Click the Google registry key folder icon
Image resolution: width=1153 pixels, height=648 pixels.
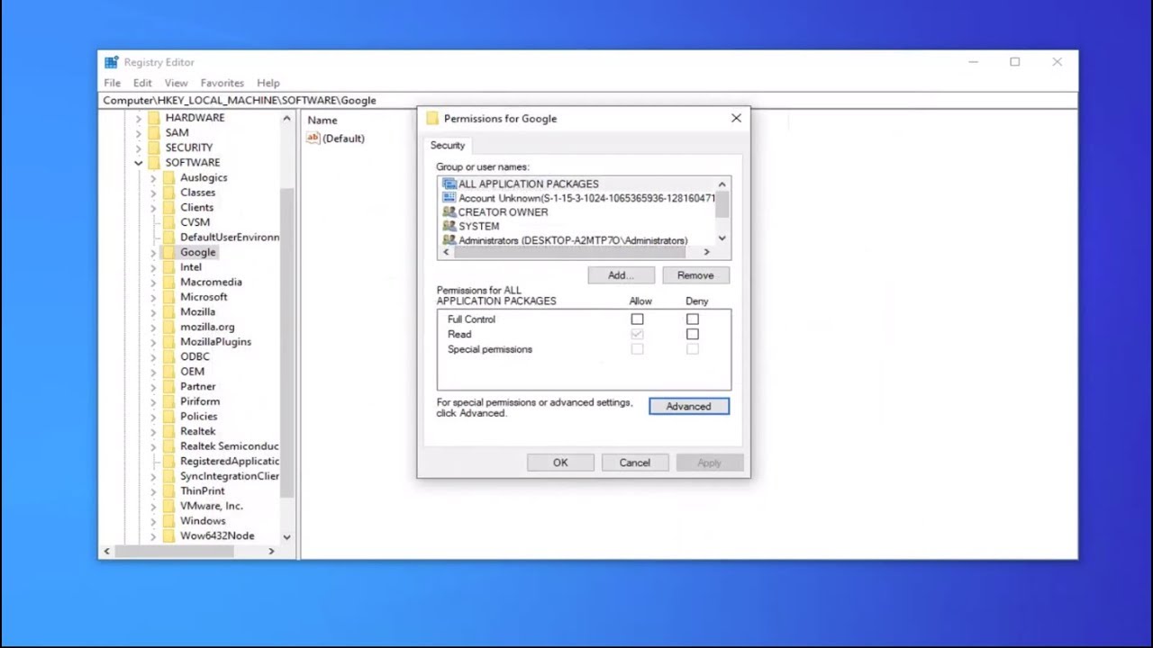click(x=171, y=252)
